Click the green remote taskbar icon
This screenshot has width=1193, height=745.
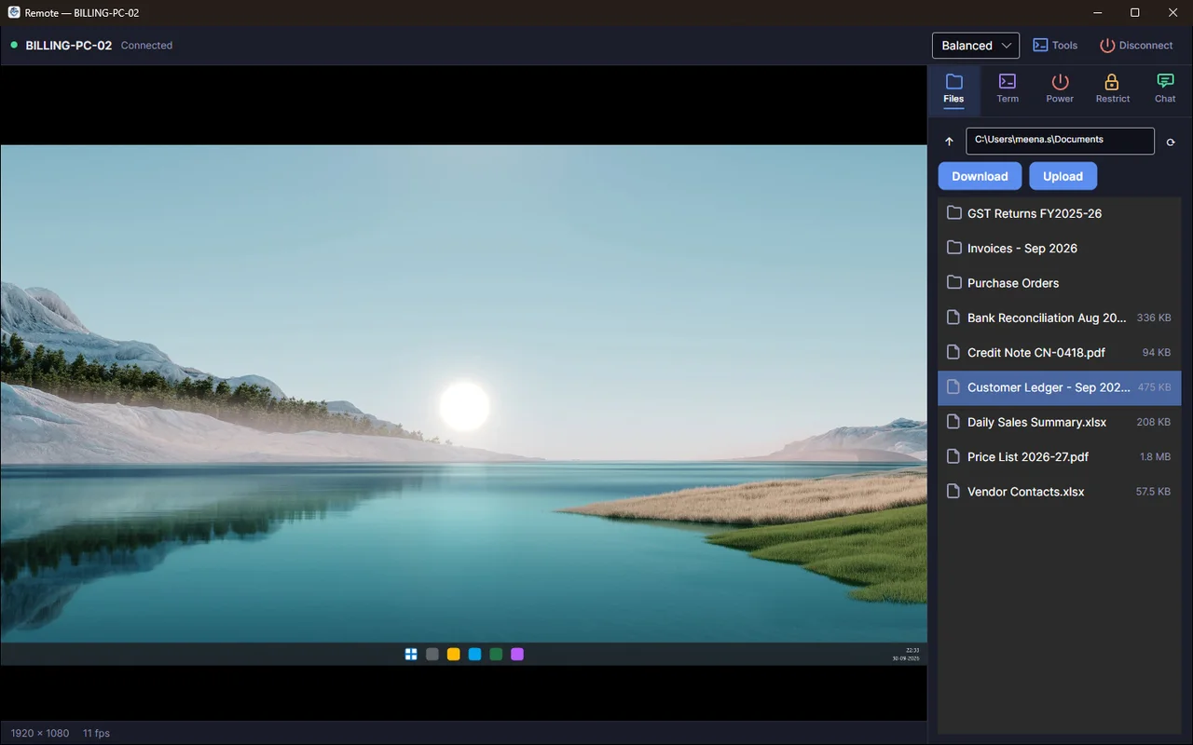point(496,654)
